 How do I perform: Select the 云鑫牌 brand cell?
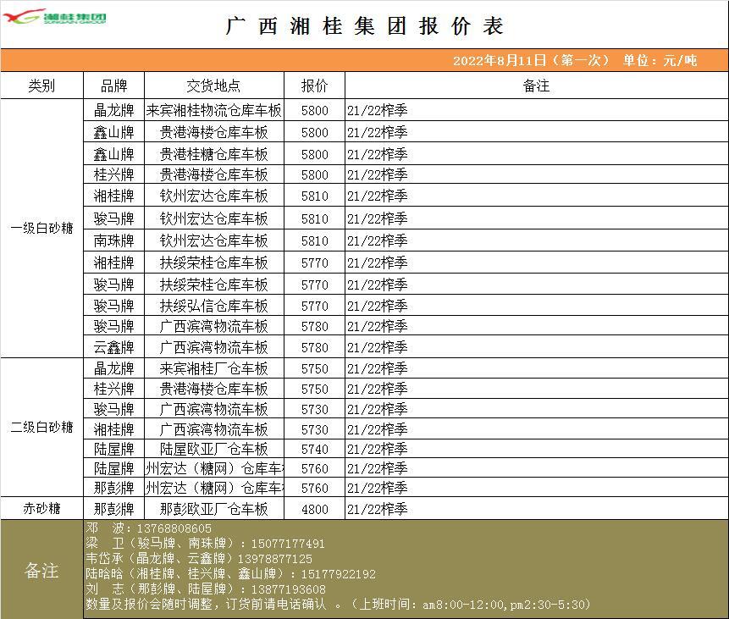[x=113, y=347]
